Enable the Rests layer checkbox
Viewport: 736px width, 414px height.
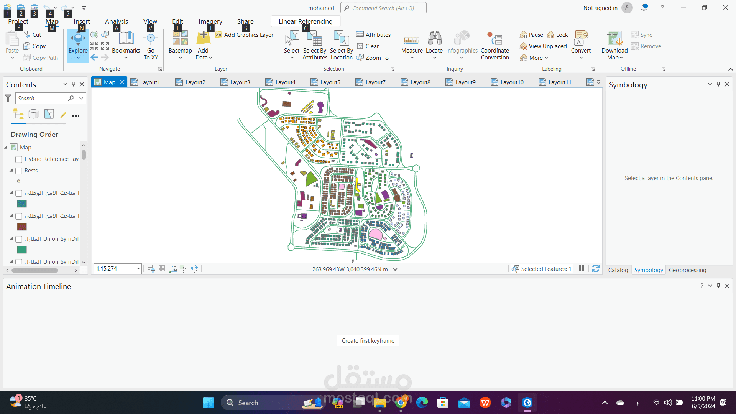pos(18,171)
